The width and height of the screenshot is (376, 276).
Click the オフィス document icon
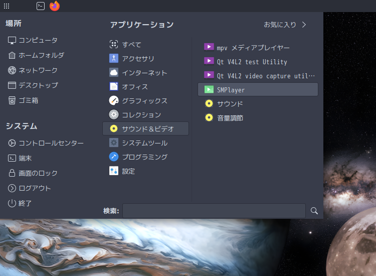[114, 86]
